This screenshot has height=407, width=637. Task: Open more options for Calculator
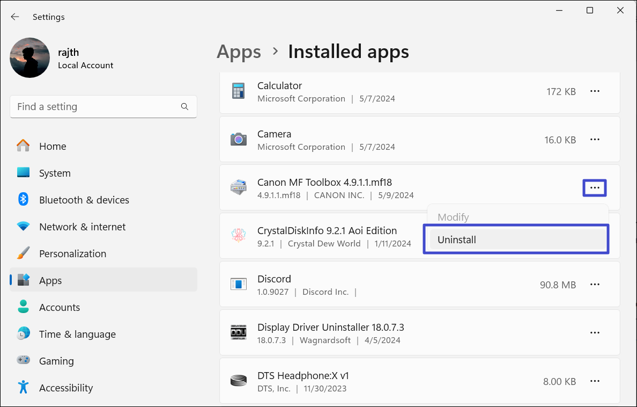(x=595, y=91)
